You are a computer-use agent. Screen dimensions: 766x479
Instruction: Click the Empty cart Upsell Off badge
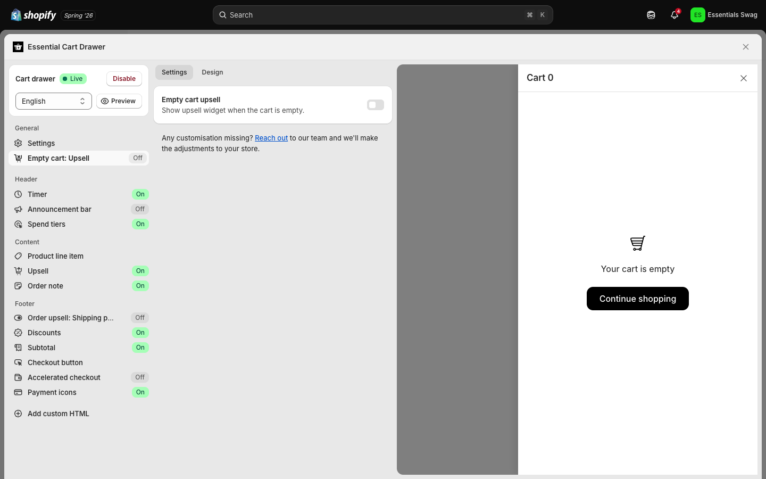click(138, 158)
